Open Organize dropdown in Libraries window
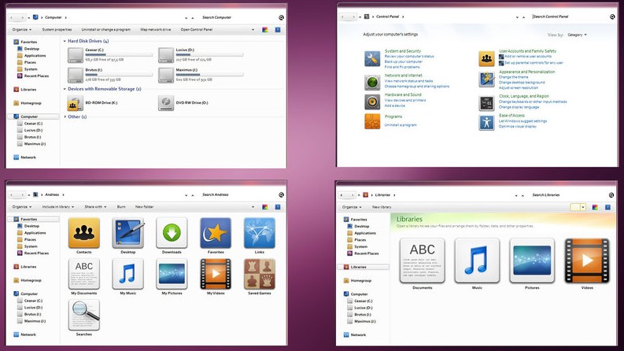This screenshot has height=351, width=624. 352,207
